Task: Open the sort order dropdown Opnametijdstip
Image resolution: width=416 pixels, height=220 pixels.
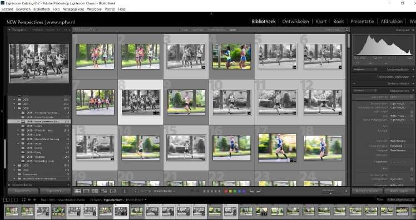Action: (165, 191)
